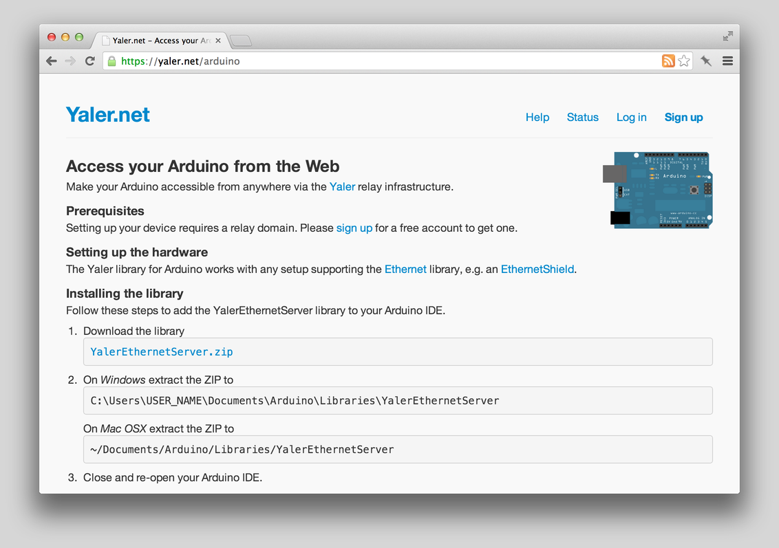Click the 'Setting up the hardware' heading

[137, 252]
